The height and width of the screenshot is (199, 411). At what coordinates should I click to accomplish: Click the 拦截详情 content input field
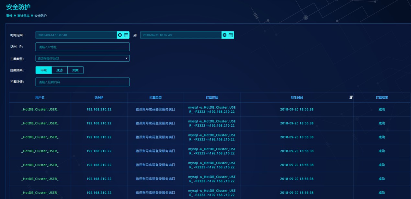click(83, 82)
